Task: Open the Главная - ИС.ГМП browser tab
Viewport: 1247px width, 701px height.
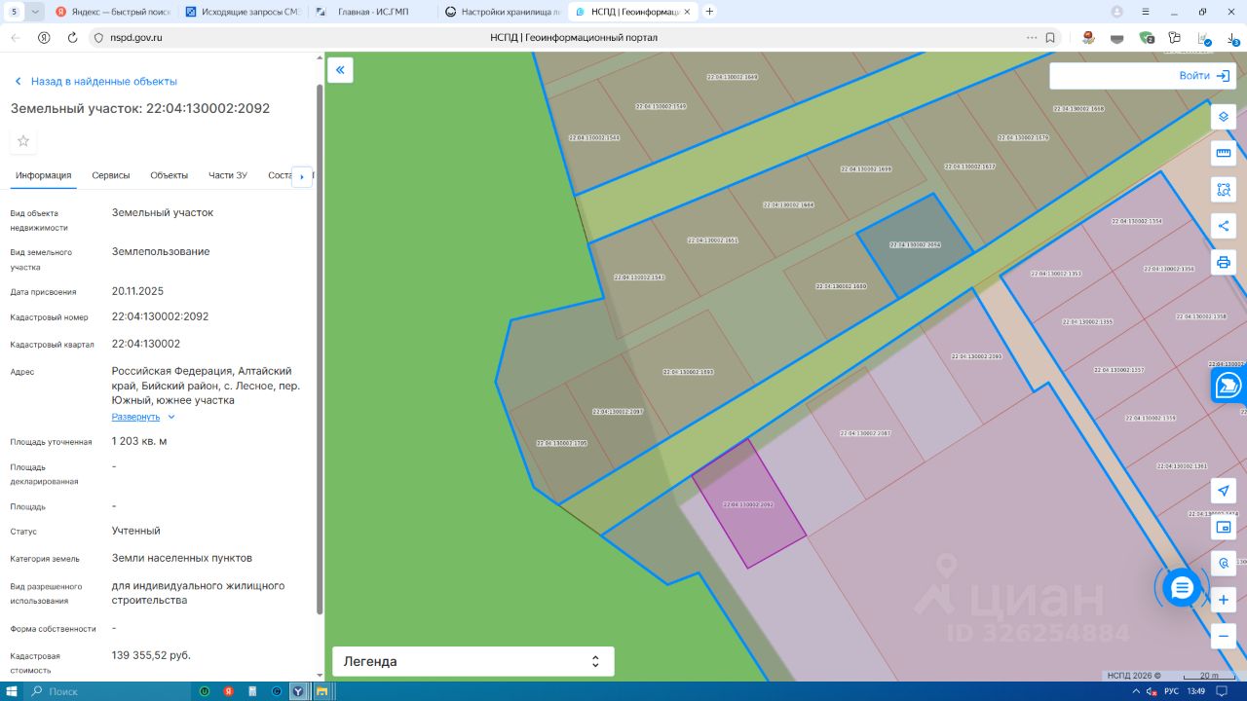Action: coord(373,12)
